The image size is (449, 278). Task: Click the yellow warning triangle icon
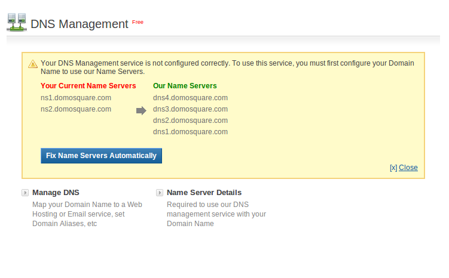point(33,64)
